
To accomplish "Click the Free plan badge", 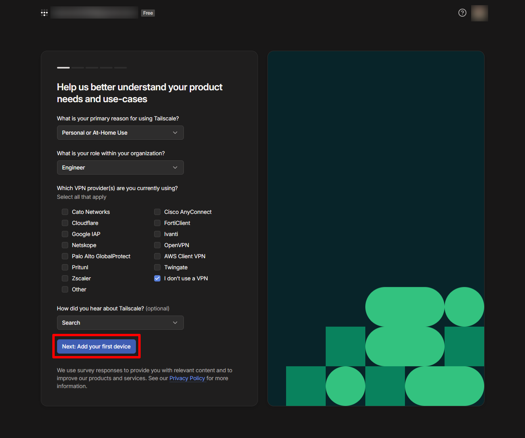I will pos(148,13).
